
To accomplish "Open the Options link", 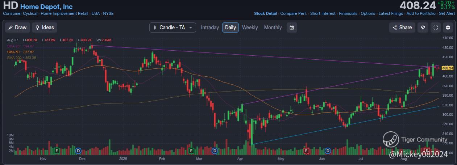I will point(368,13).
